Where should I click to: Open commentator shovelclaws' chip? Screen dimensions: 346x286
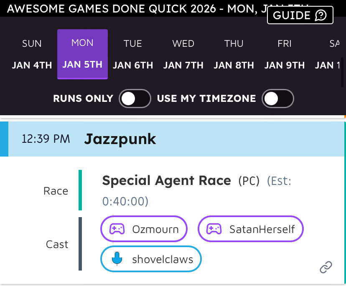coord(151,259)
